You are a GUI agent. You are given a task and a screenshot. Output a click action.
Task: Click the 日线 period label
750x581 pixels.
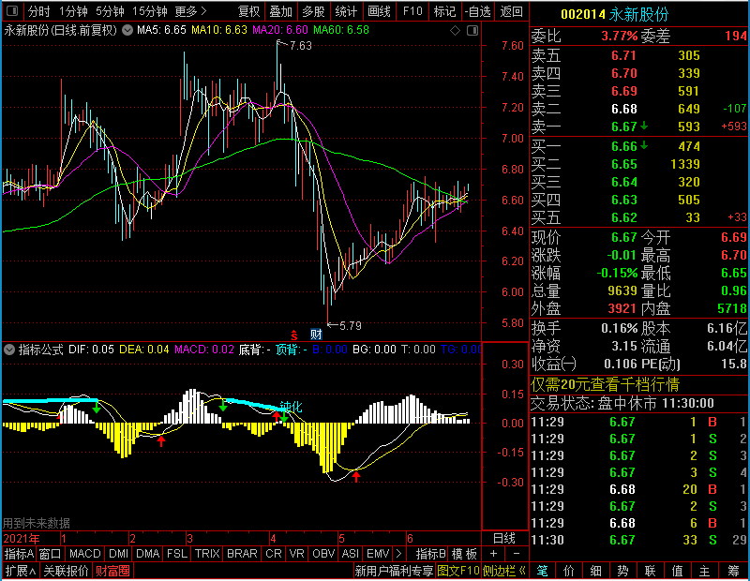coord(504,539)
